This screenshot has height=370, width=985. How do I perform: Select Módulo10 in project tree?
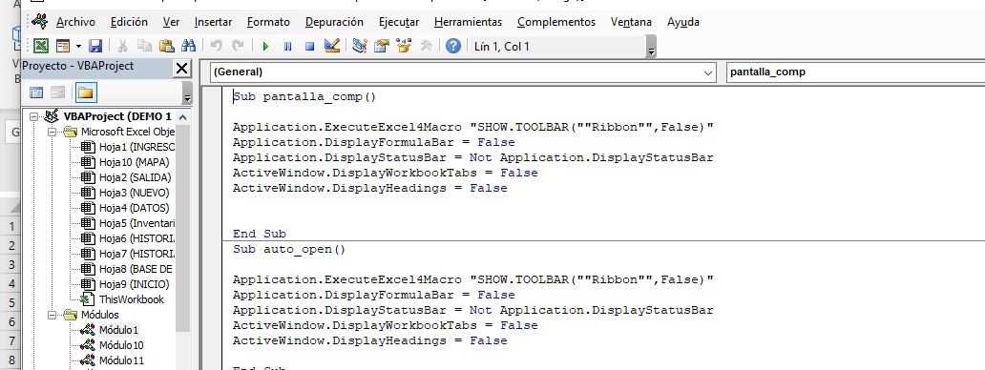[121, 345]
